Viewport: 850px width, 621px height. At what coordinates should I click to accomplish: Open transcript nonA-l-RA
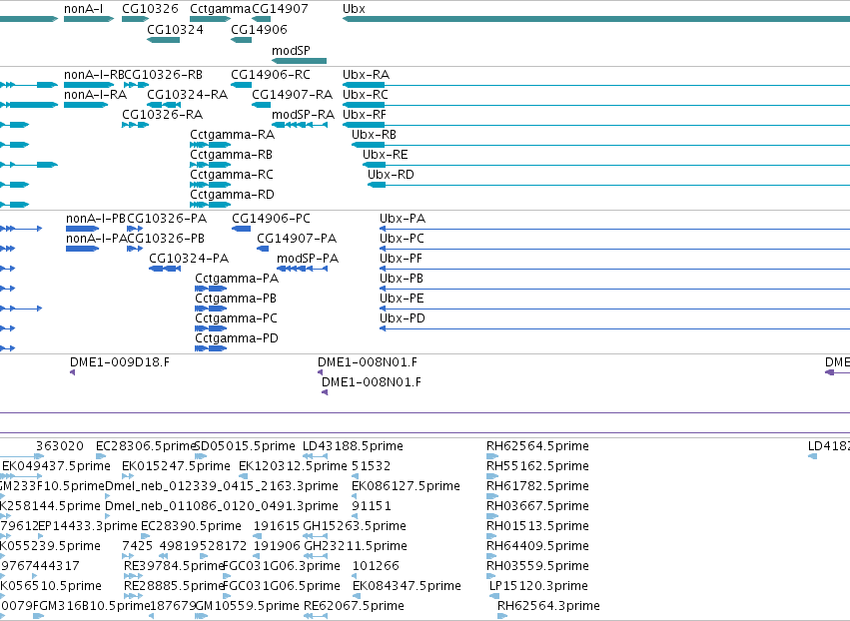click(96, 94)
